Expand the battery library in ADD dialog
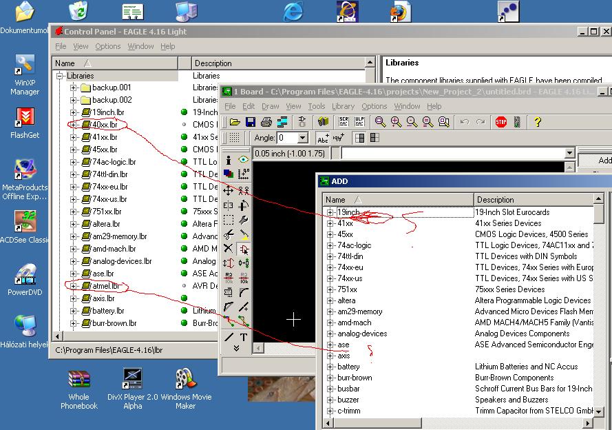The image size is (612, 430). point(330,367)
